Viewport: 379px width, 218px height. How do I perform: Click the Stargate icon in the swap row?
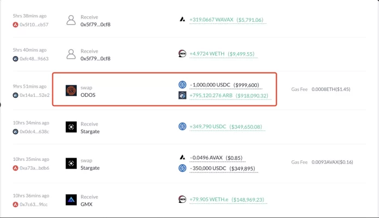tap(71, 164)
